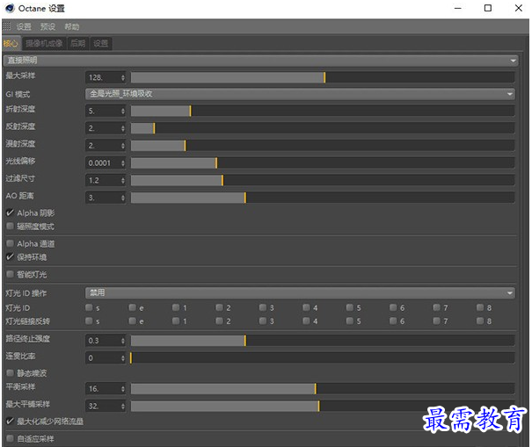Check the 灯光链接反转 '7' checkbox
Viewport: 532px width, 447px height.
click(437, 321)
